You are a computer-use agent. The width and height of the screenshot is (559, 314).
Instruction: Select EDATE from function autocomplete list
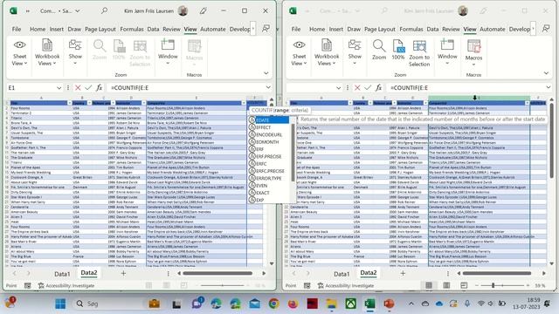269,120
